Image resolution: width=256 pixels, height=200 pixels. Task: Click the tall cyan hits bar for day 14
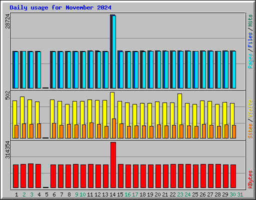tap(114, 52)
